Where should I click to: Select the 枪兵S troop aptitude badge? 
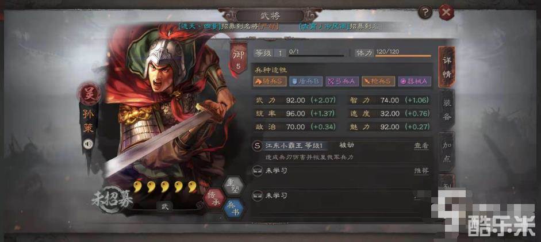point(378,82)
